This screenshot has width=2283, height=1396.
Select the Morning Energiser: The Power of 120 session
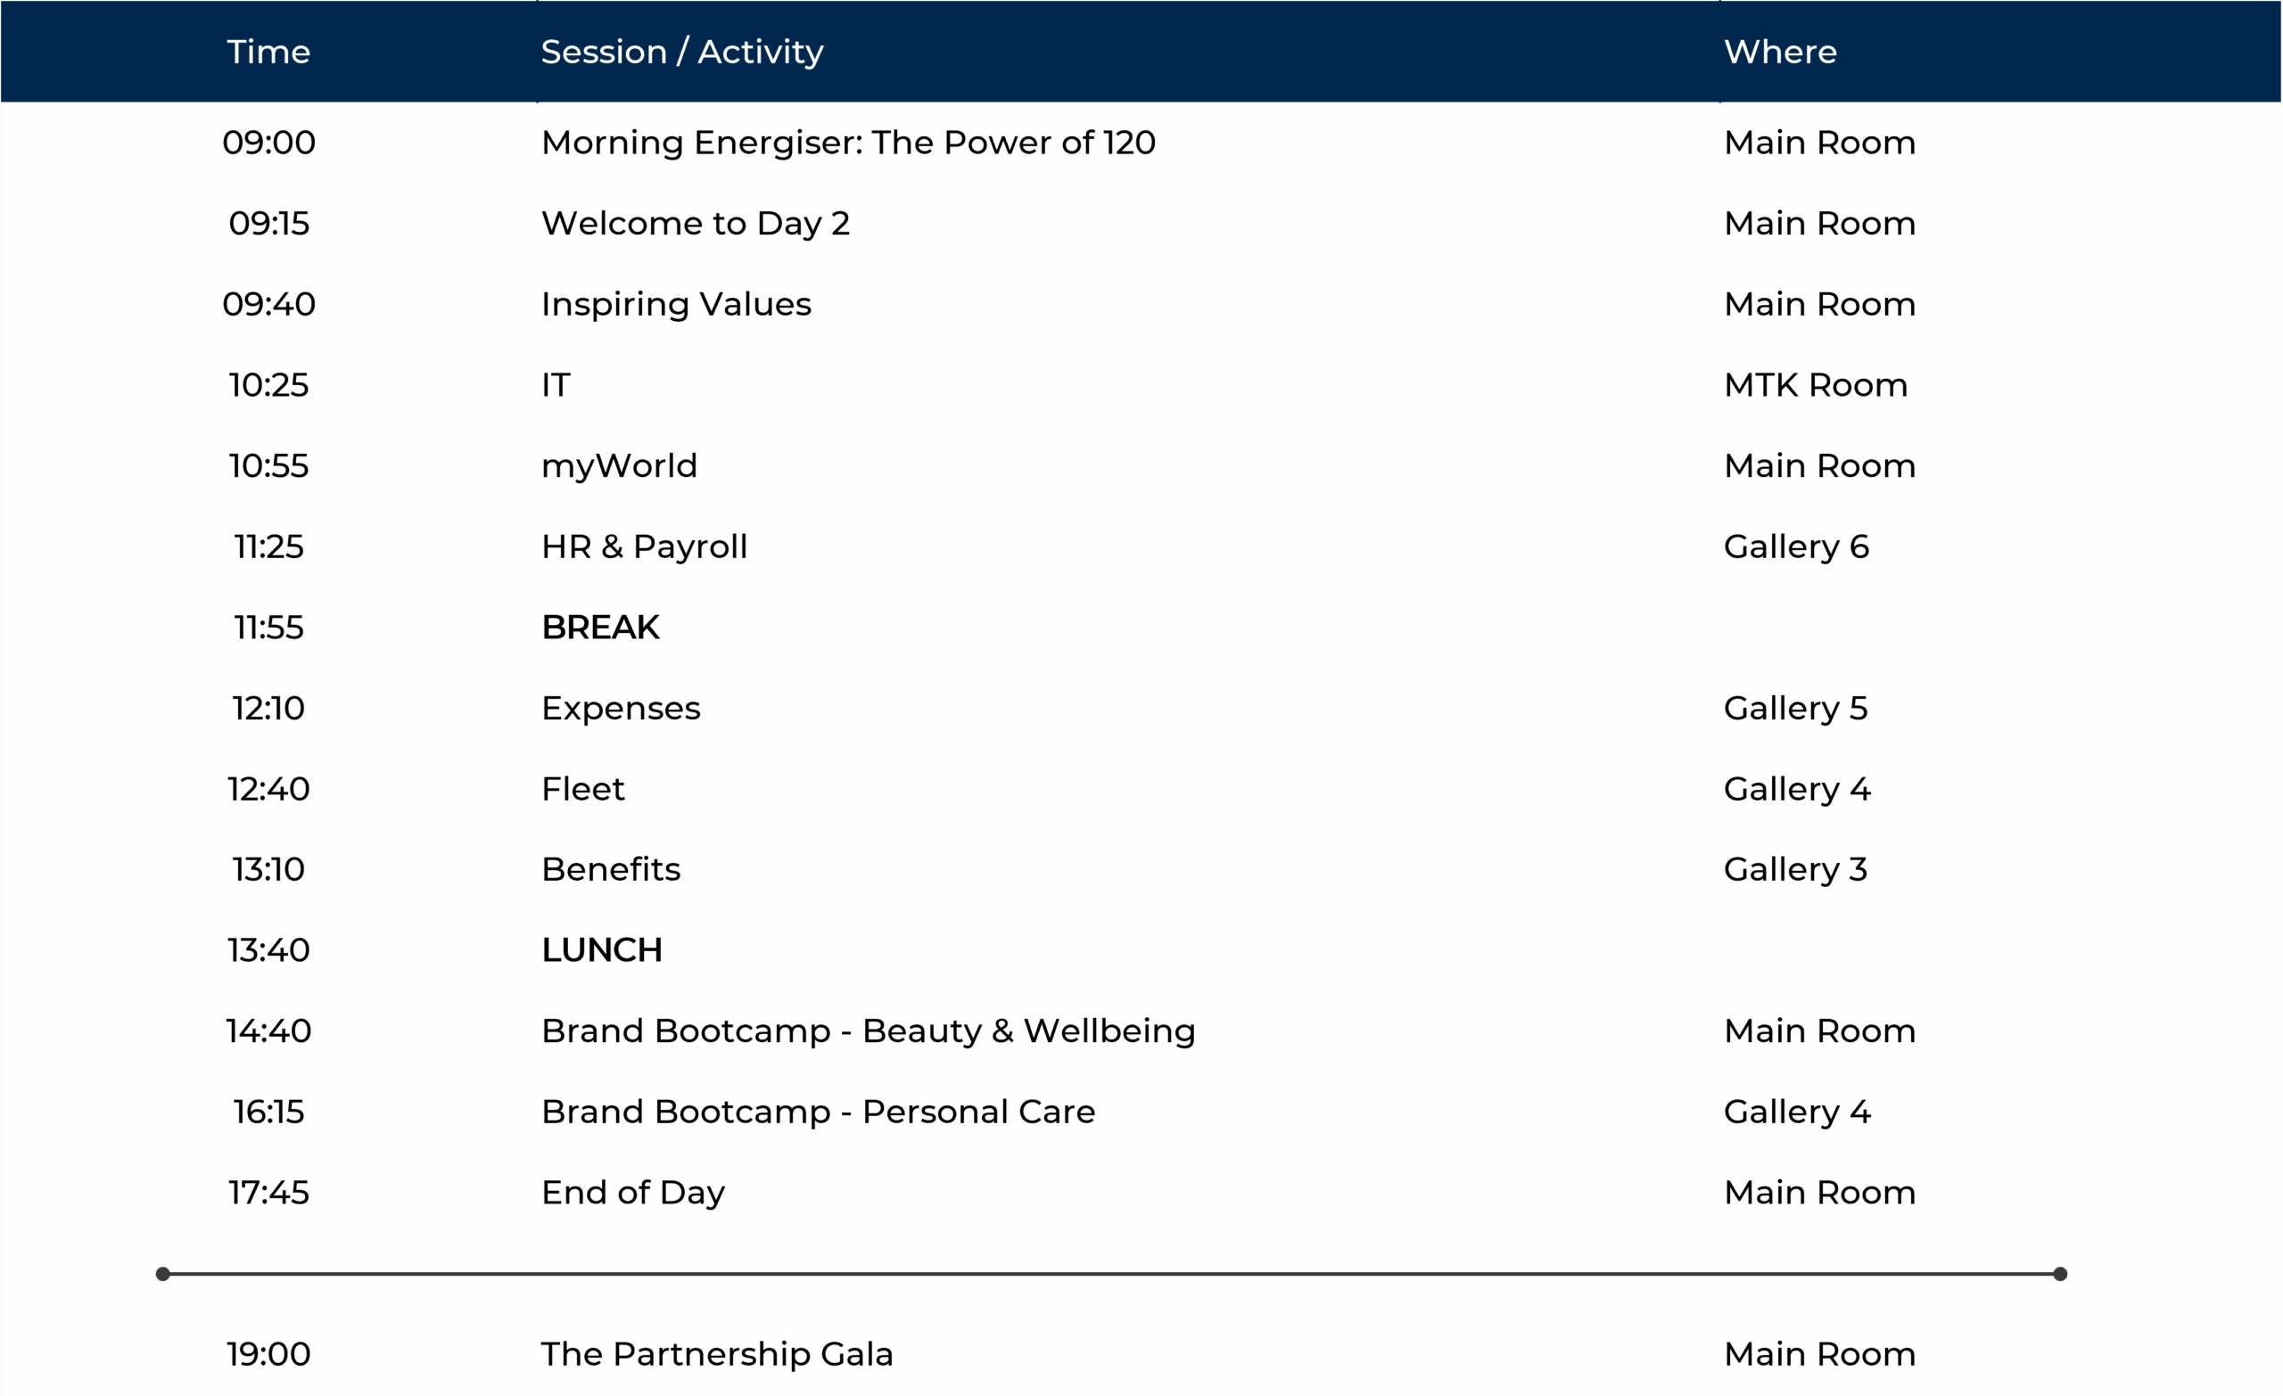click(x=847, y=143)
